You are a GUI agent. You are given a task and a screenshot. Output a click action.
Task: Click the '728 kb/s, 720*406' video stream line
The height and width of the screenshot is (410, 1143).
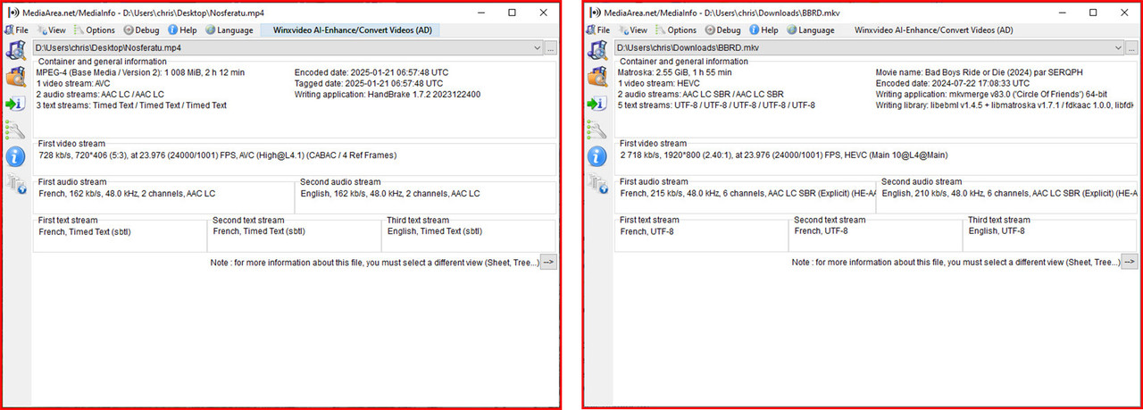tap(218, 155)
